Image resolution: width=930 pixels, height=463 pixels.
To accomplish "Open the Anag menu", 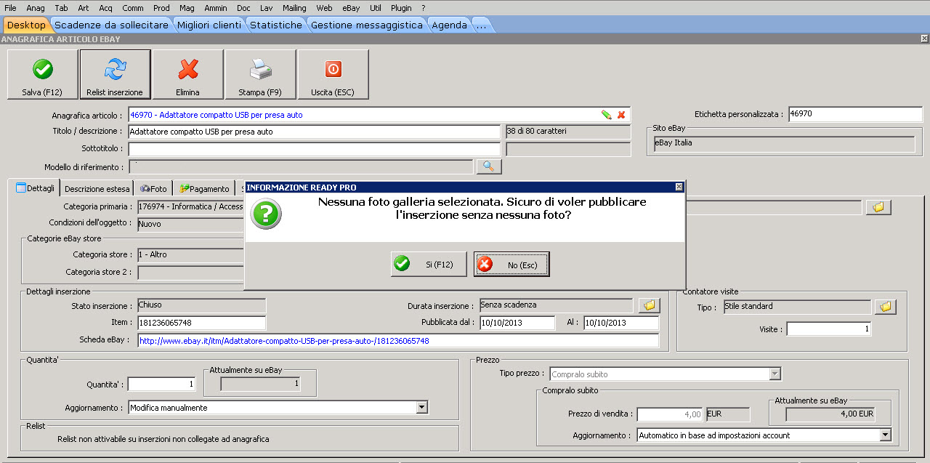I will click(36, 7).
